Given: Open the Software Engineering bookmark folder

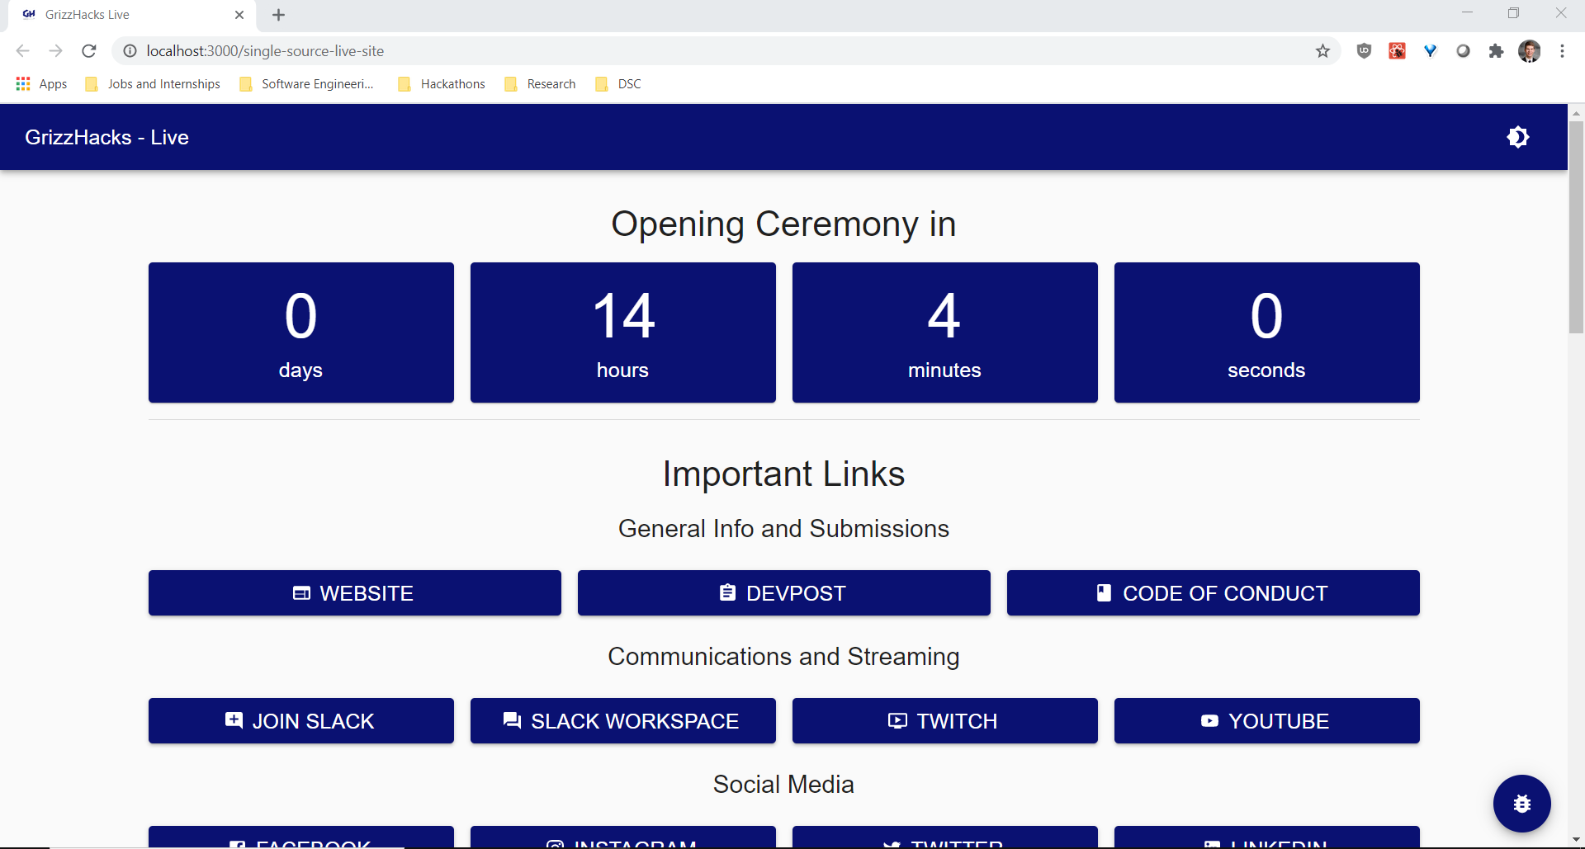Looking at the screenshot, I should tap(306, 84).
